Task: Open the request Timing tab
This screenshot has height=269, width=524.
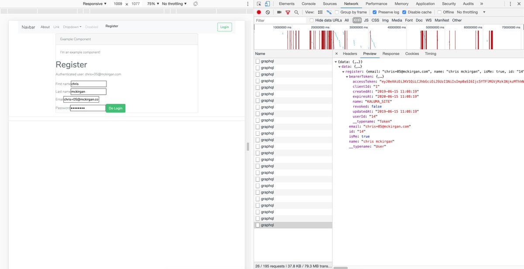Action: tap(431, 54)
